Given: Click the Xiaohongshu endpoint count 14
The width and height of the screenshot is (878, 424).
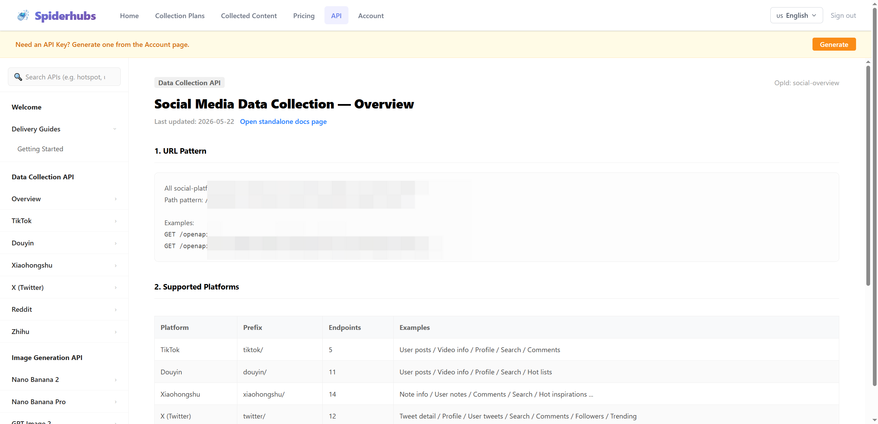Looking at the screenshot, I should point(332,394).
